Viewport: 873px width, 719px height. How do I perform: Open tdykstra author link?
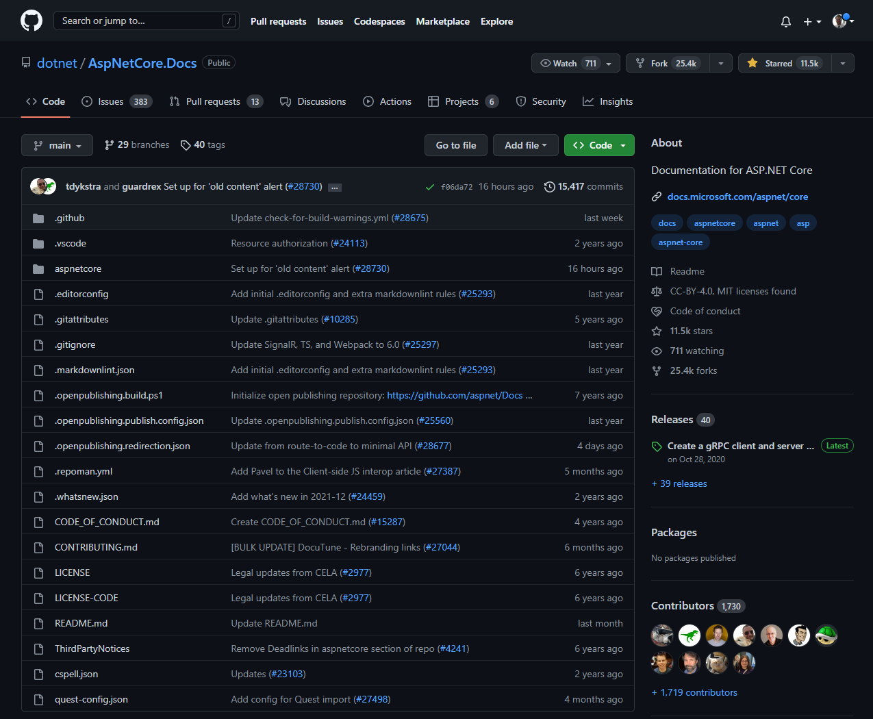83,187
